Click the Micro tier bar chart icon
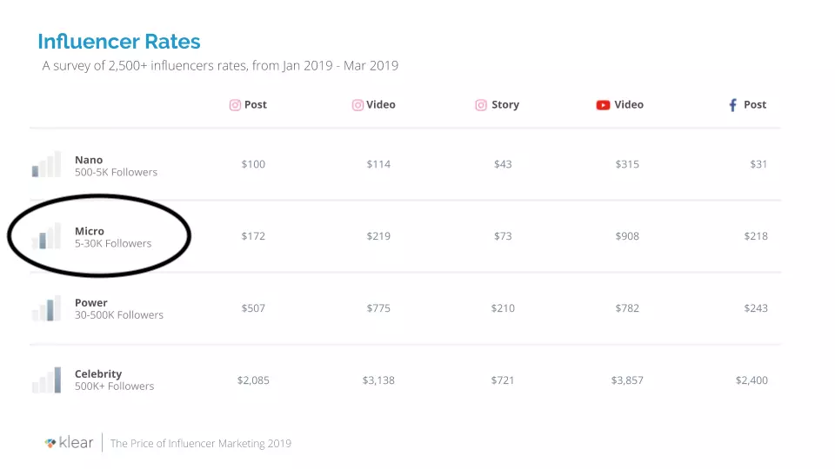Viewport: 835px width, 469px height. (47, 236)
